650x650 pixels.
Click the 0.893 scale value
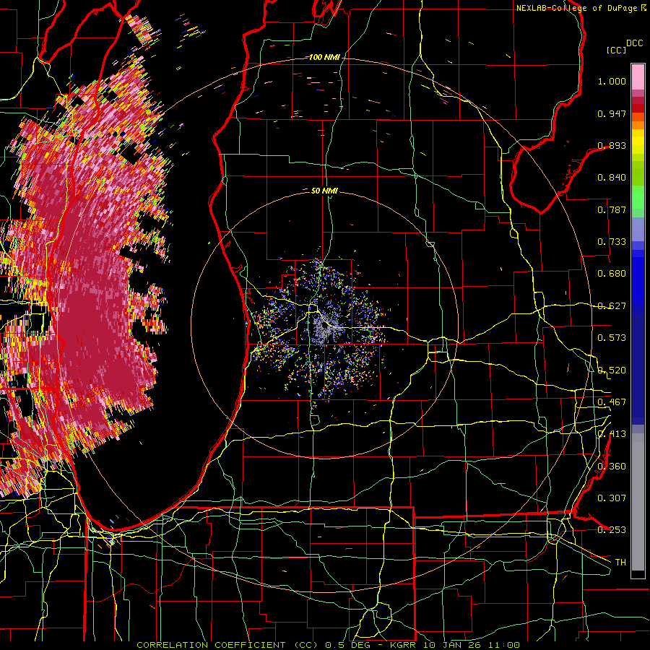pyautogui.click(x=612, y=145)
